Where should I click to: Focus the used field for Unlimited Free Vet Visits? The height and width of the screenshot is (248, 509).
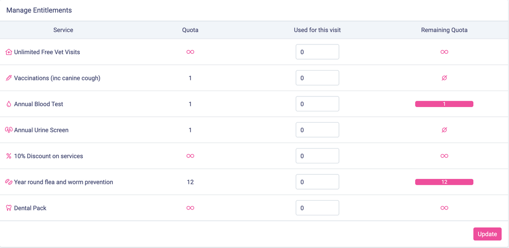pos(317,52)
